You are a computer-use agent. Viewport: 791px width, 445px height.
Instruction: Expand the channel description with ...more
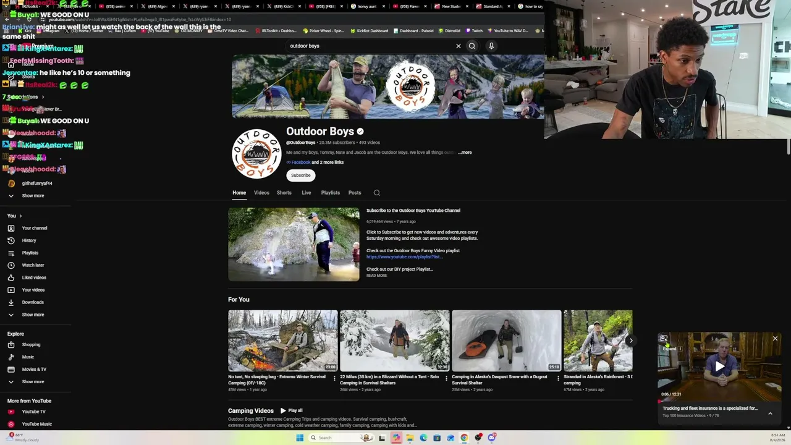click(465, 153)
